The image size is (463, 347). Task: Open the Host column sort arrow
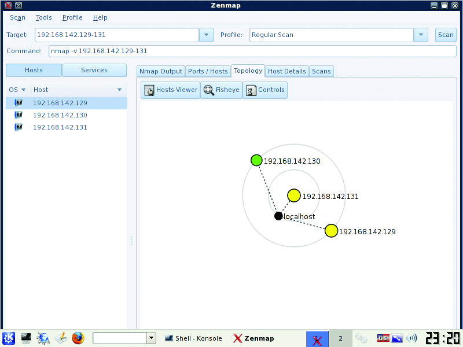(x=119, y=90)
